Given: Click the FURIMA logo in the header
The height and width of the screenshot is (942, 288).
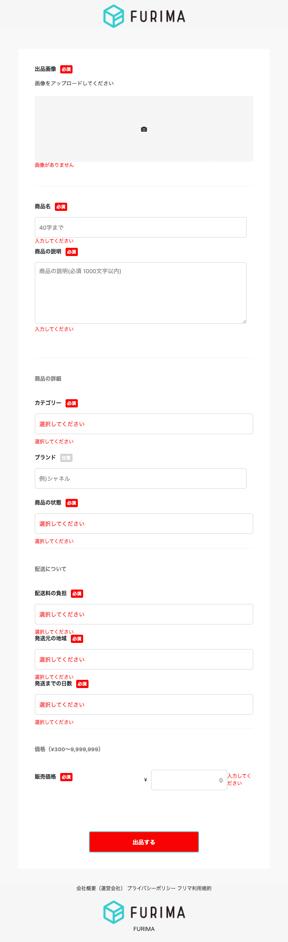Looking at the screenshot, I should point(144,16).
